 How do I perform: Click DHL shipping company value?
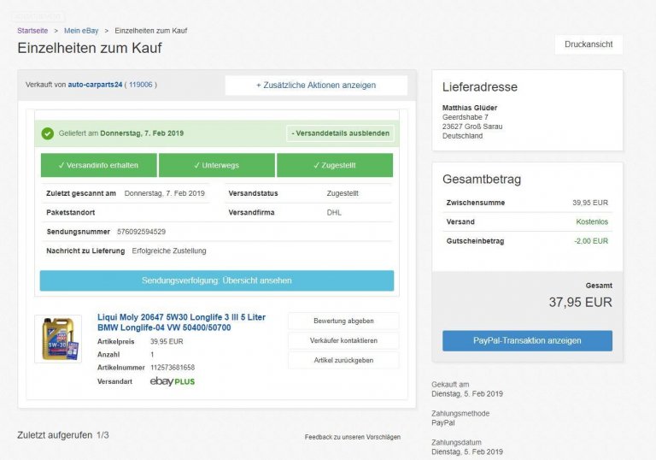[334, 212]
